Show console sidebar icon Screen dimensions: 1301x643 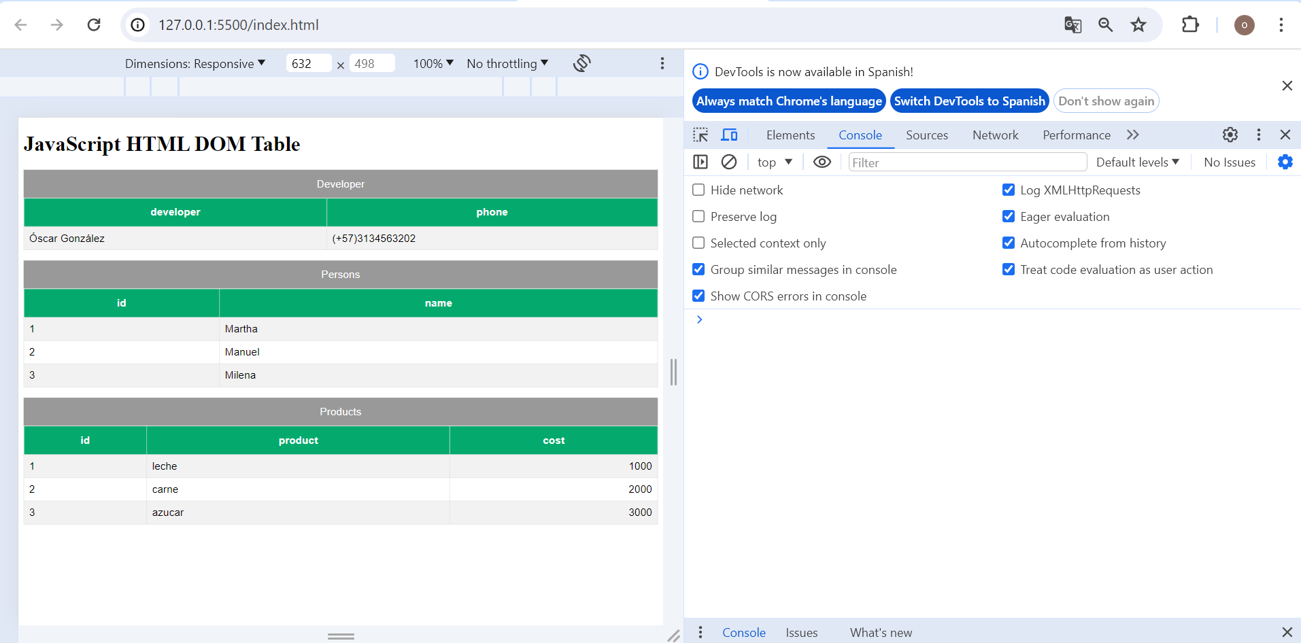click(x=700, y=162)
